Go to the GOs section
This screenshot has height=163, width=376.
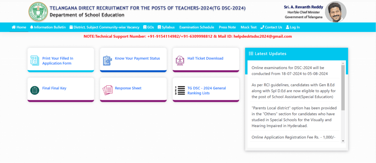(x=148, y=27)
